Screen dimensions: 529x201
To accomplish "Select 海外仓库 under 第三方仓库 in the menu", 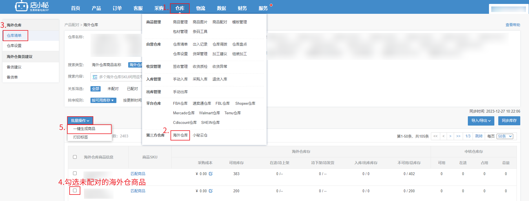I will tap(180, 135).
